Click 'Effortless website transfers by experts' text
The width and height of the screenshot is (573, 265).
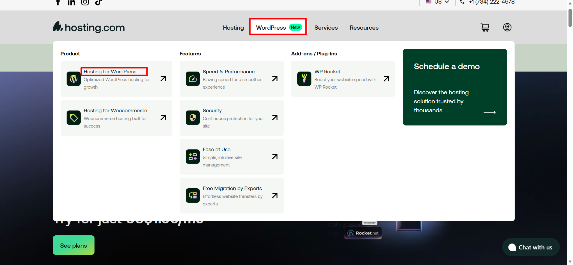click(232, 200)
